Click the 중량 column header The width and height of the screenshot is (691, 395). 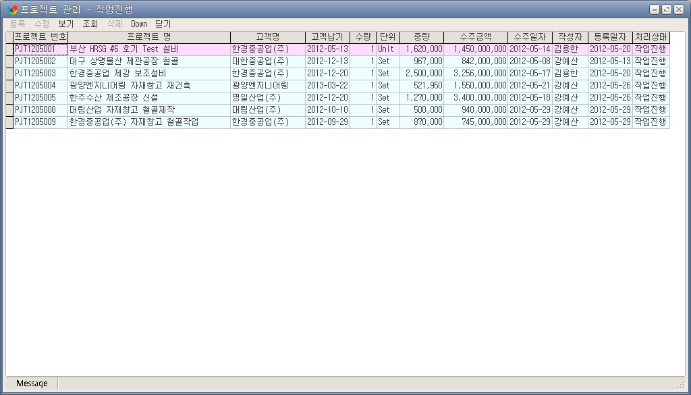[422, 37]
